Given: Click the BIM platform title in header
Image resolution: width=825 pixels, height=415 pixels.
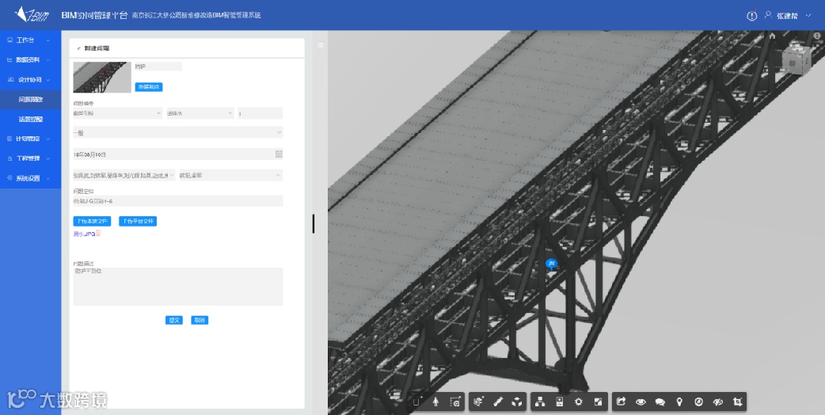Looking at the screenshot, I should click(94, 15).
